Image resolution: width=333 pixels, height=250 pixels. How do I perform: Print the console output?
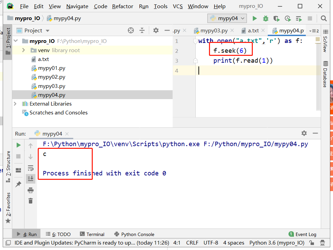click(31, 190)
